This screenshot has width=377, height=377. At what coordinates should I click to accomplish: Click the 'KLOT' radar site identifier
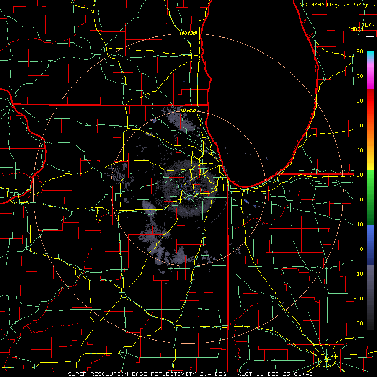click(245, 374)
